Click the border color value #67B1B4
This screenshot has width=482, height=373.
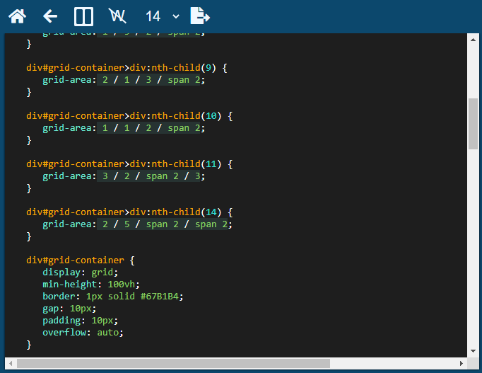click(x=159, y=297)
